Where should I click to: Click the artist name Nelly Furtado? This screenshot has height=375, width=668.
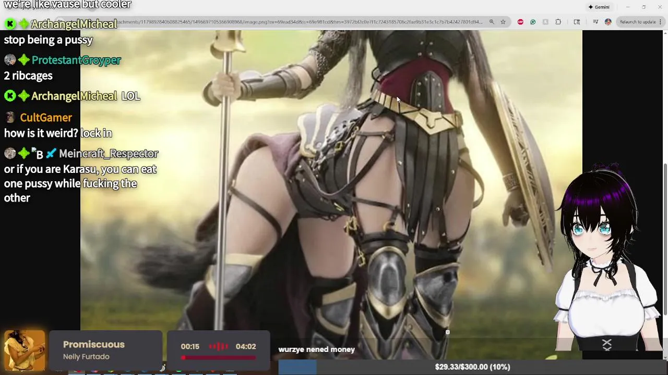(x=86, y=357)
